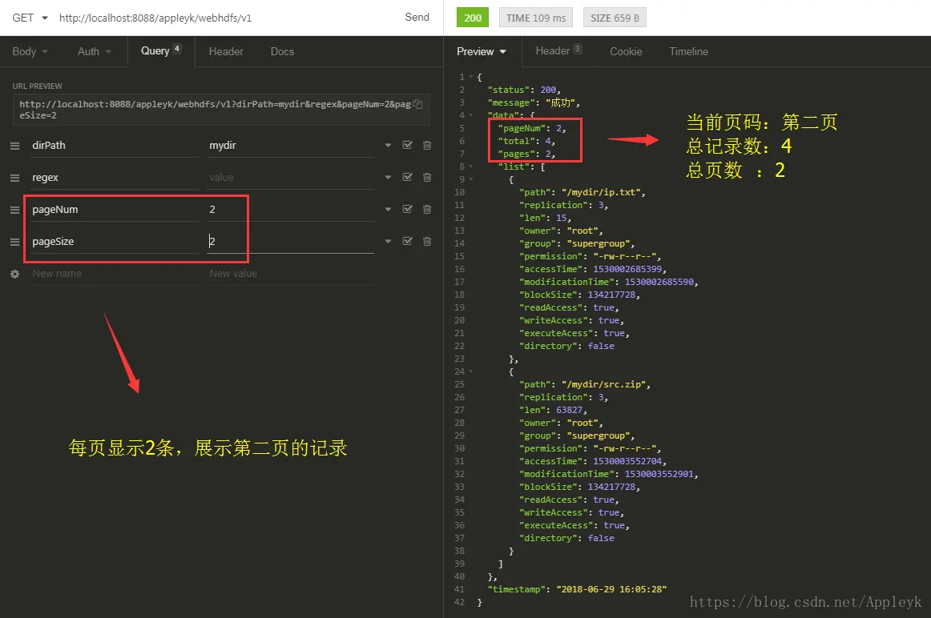Delete the regex parameter with trash icon
Viewport: 931px width, 618px height.
click(427, 178)
